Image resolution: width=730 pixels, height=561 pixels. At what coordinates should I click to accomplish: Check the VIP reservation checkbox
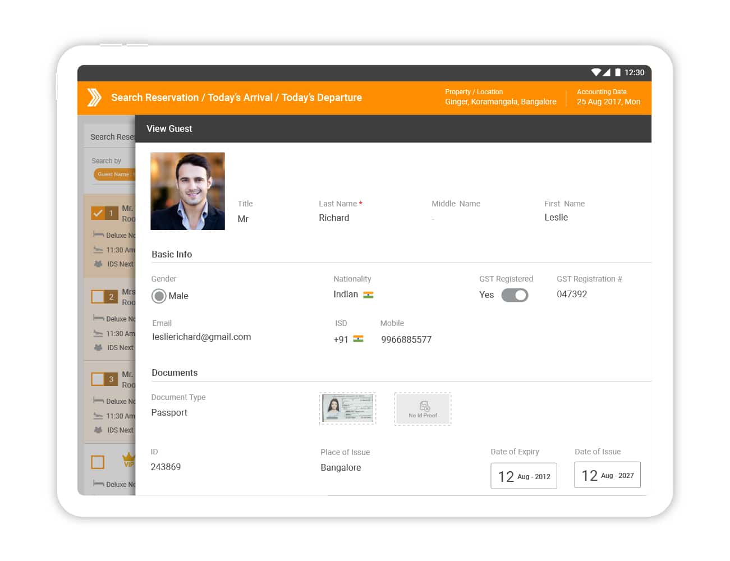click(x=98, y=462)
